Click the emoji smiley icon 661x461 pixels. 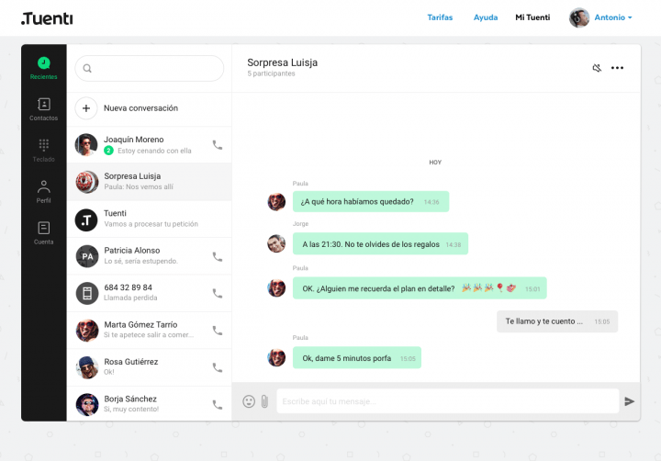click(249, 401)
